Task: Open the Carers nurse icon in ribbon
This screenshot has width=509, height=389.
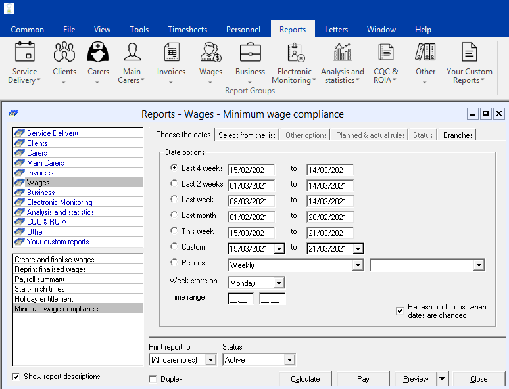Action: point(98,53)
